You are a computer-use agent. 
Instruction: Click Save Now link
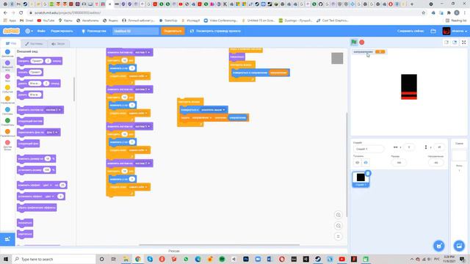[x=411, y=31]
